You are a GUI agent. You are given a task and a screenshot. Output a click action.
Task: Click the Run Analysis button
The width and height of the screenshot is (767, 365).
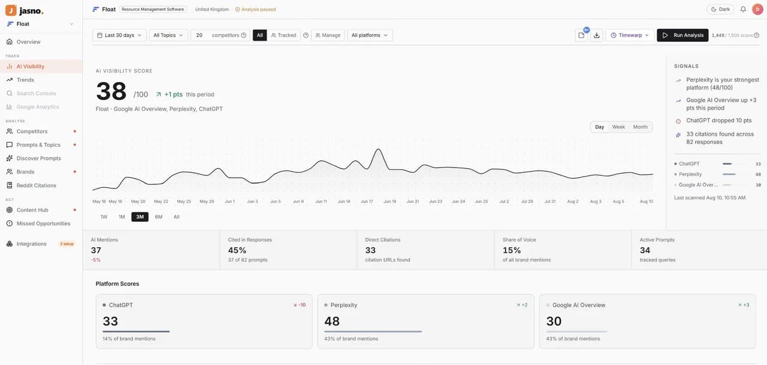[683, 35]
